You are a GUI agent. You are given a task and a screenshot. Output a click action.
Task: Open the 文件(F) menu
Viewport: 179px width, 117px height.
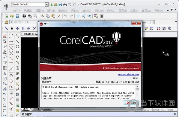[x=16, y=11]
